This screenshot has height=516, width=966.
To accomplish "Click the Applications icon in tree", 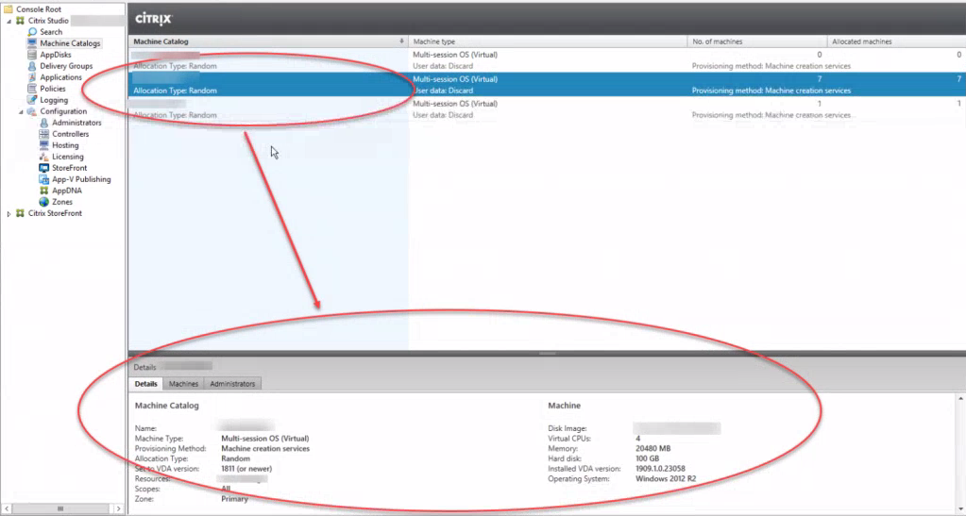I will (x=33, y=77).
